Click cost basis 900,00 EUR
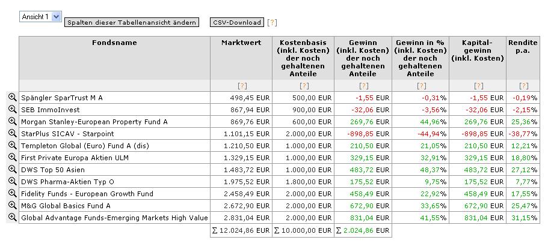 point(312,110)
